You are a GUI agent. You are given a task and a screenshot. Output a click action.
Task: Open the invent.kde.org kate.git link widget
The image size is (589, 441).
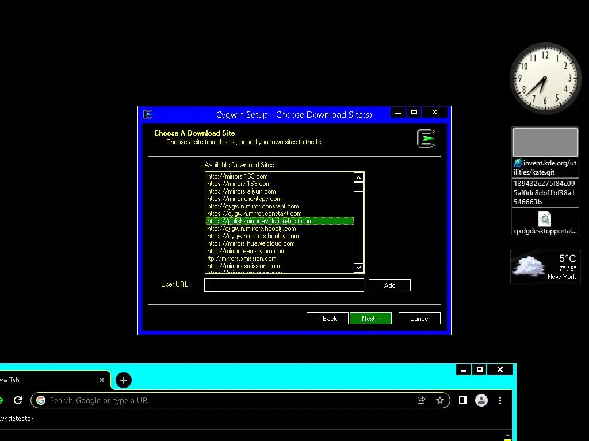pyautogui.click(x=545, y=168)
